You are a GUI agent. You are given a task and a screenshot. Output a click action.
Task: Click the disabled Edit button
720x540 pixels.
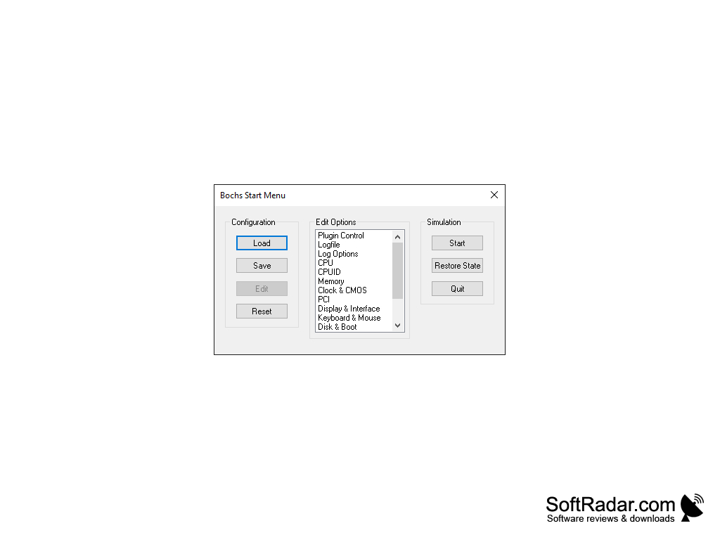tap(262, 288)
